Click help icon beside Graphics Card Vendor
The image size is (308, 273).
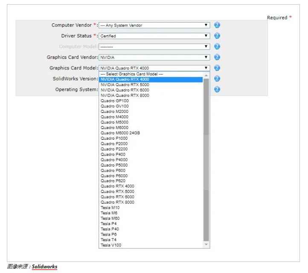pos(217,57)
